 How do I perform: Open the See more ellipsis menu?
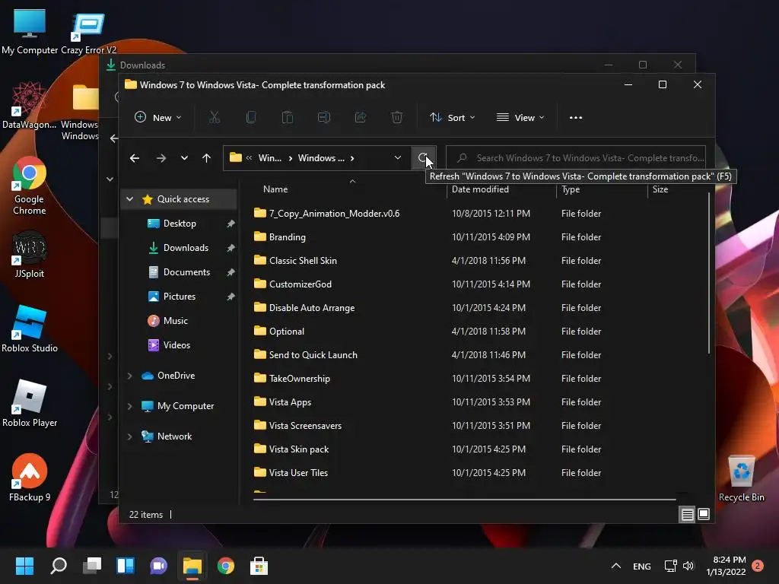click(576, 118)
